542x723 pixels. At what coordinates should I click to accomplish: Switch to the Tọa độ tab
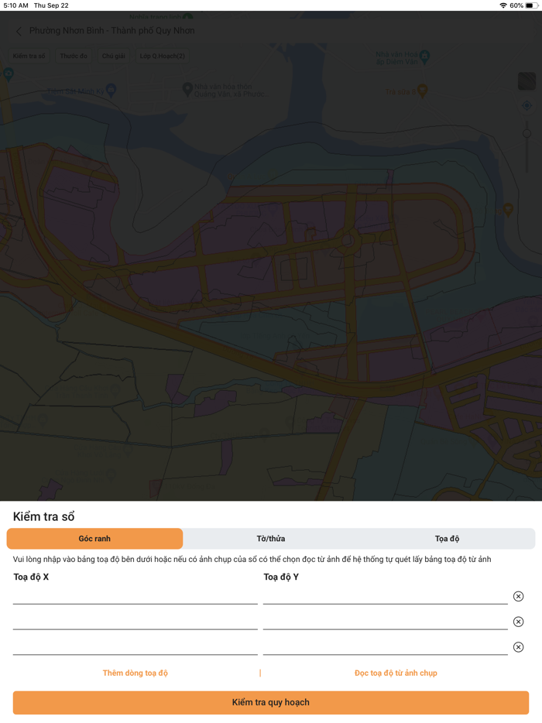447,539
